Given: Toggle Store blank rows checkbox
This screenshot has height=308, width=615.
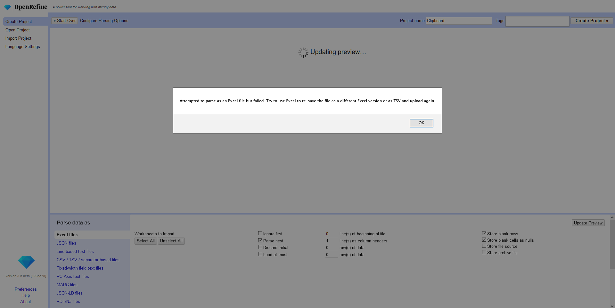Looking at the screenshot, I should click(x=484, y=233).
